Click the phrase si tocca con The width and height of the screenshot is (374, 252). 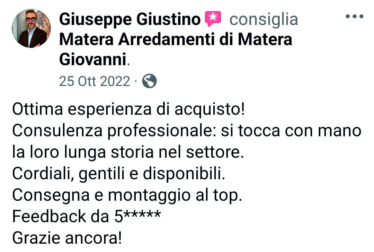pyautogui.click(x=267, y=131)
